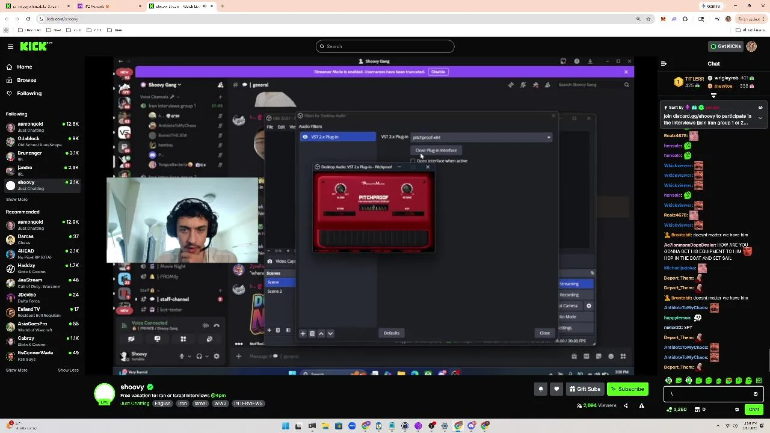
Task: Send message with the green Chat button
Action: coord(754,410)
